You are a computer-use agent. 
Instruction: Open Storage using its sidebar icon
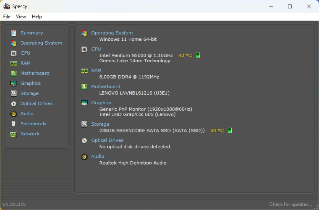(13, 93)
